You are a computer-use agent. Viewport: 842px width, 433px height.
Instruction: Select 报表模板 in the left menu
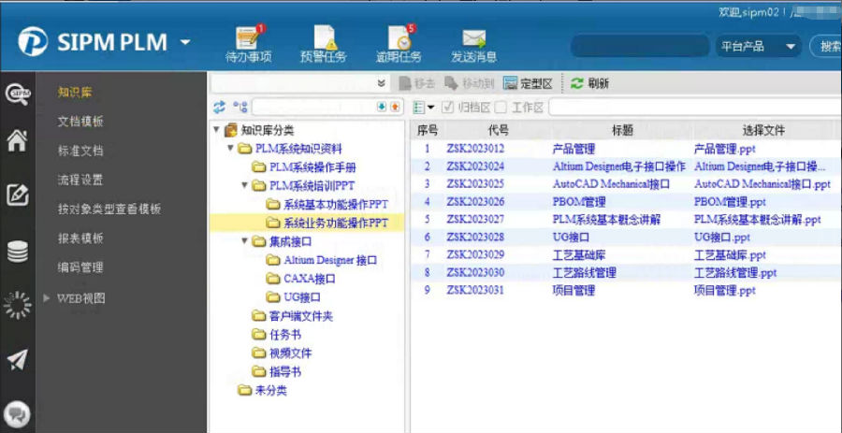pos(80,238)
